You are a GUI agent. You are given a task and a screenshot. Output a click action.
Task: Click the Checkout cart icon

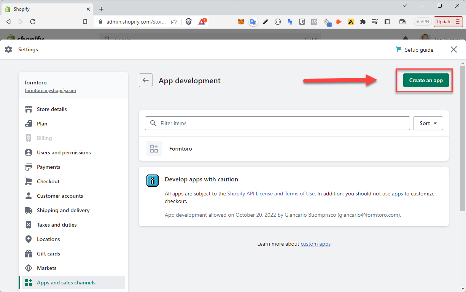click(29, 181)
